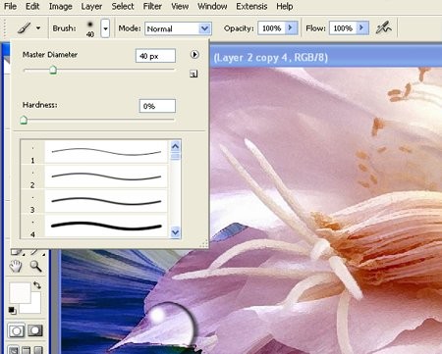
Task: Click the Master Diameter value field
Action: coord(155,56)
